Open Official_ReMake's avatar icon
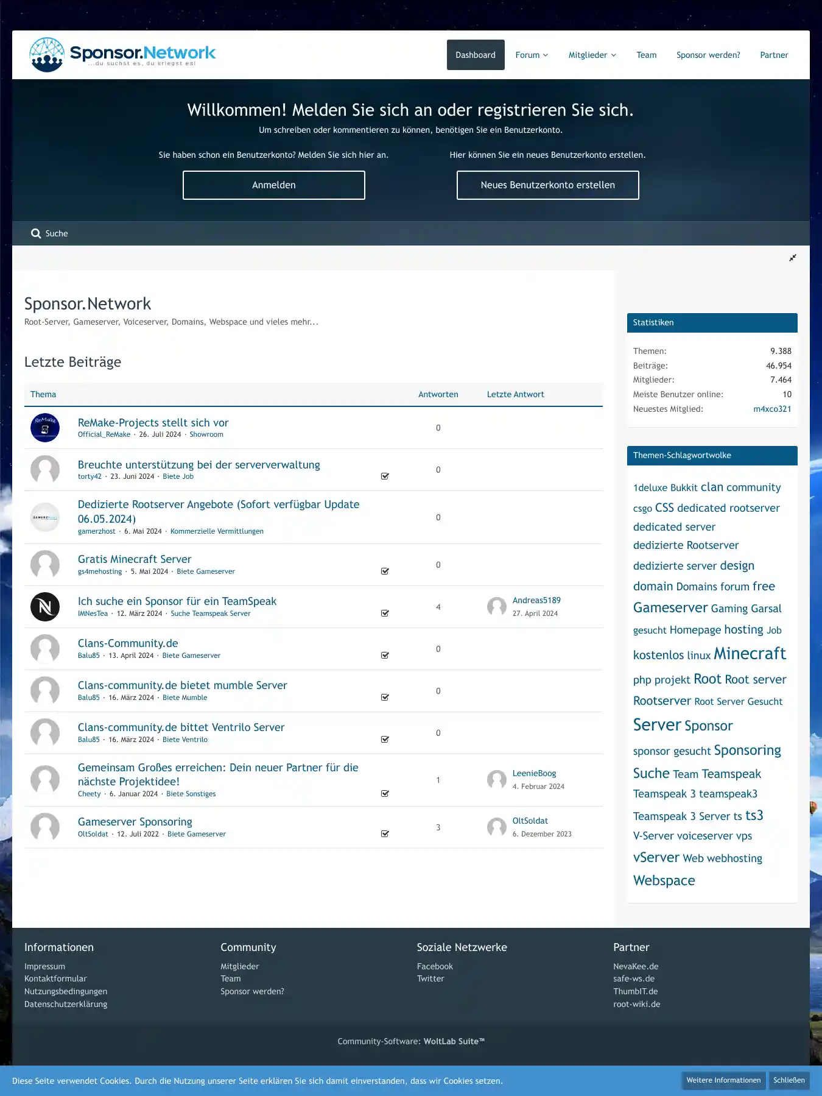The width and height of the screenshot is (822, 1096). 45,428
